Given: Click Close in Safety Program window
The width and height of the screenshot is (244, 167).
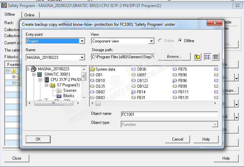Looking at the screenshot, I should pyautogui.click(x=17, y=158).
